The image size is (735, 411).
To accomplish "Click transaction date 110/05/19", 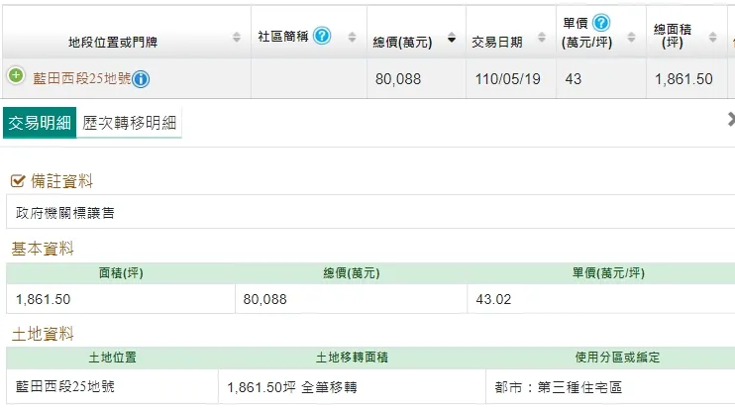I will click(x=507, y=78).
